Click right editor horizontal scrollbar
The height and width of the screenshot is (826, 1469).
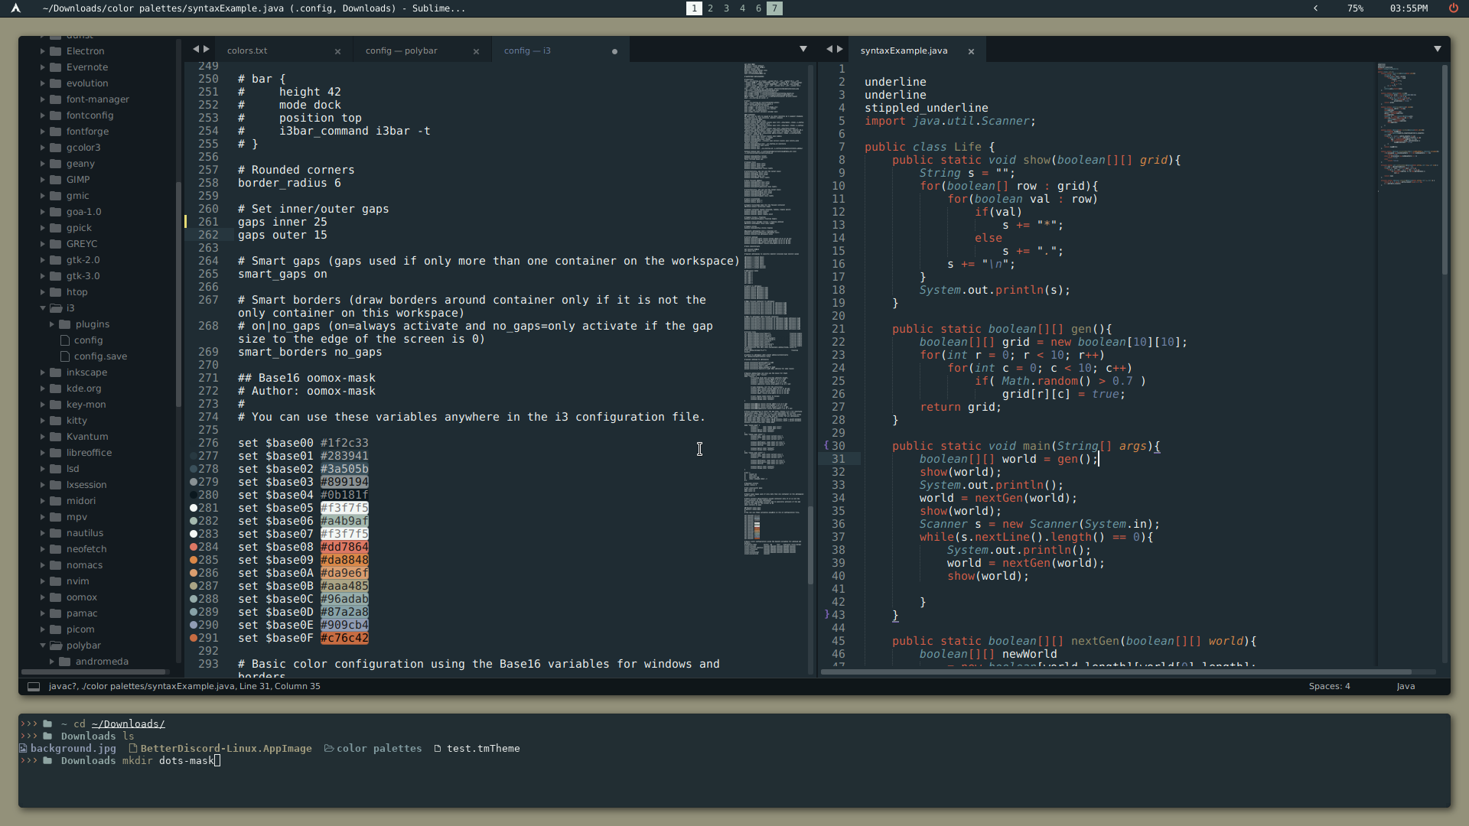(x=1116, y=672)
